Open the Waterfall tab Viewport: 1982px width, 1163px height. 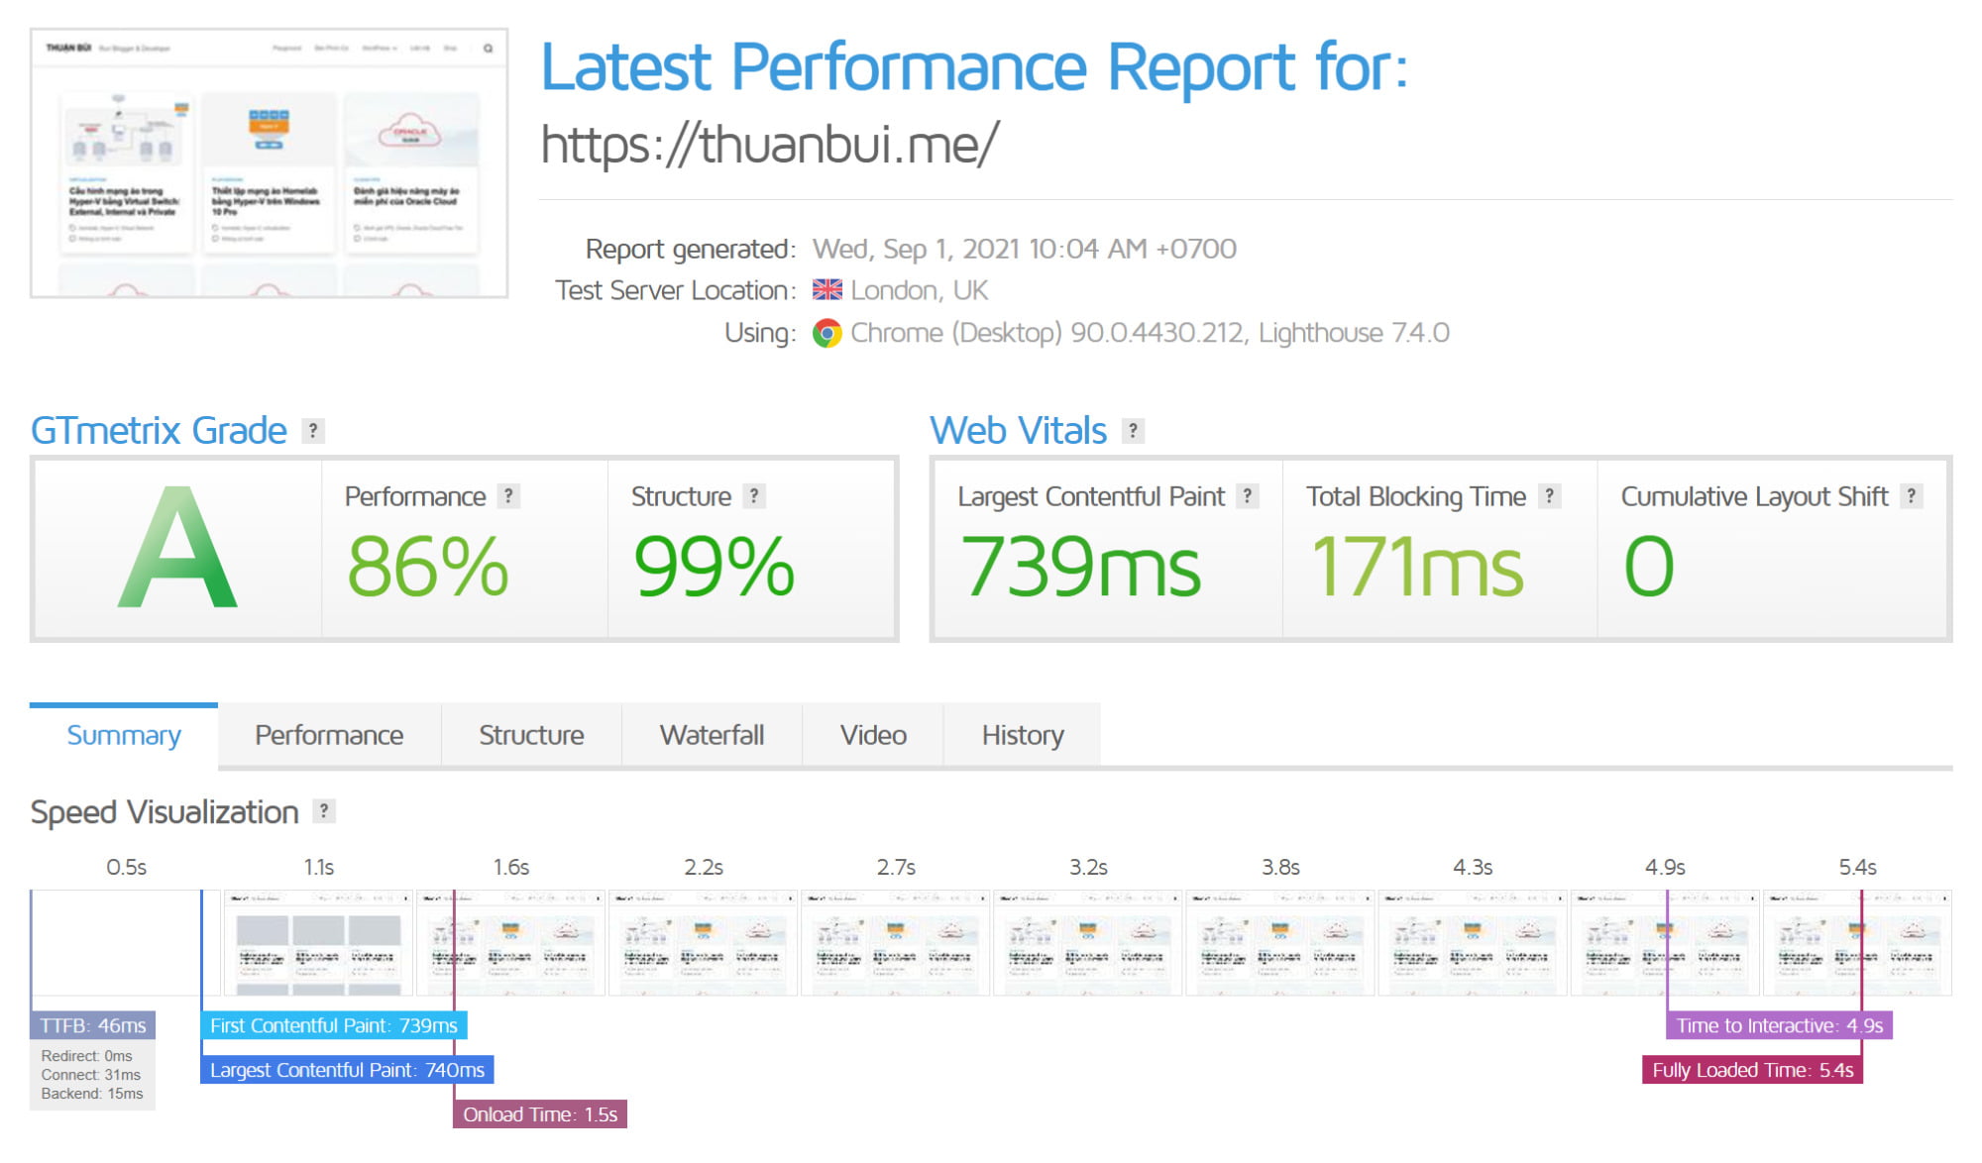coord(712,735)
